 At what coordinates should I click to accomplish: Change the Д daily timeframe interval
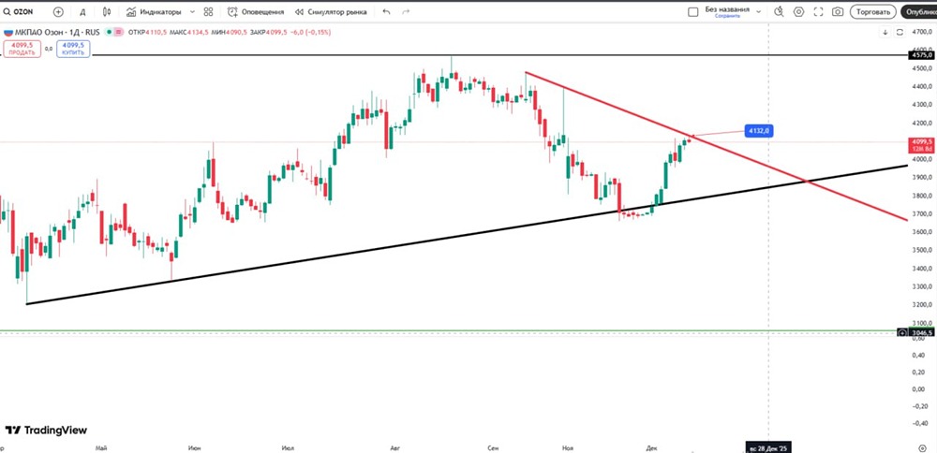click(82, 11)
